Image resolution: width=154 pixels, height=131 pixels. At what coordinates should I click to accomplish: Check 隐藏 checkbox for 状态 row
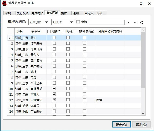click(x=68, y=38)
